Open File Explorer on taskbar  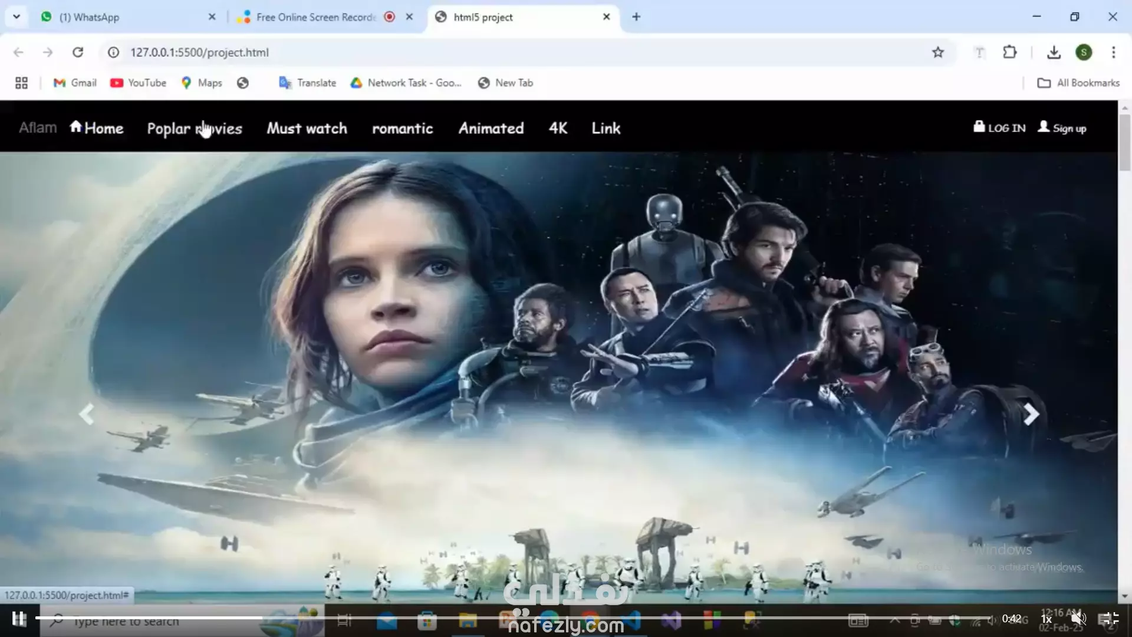[x=468, y=621]
